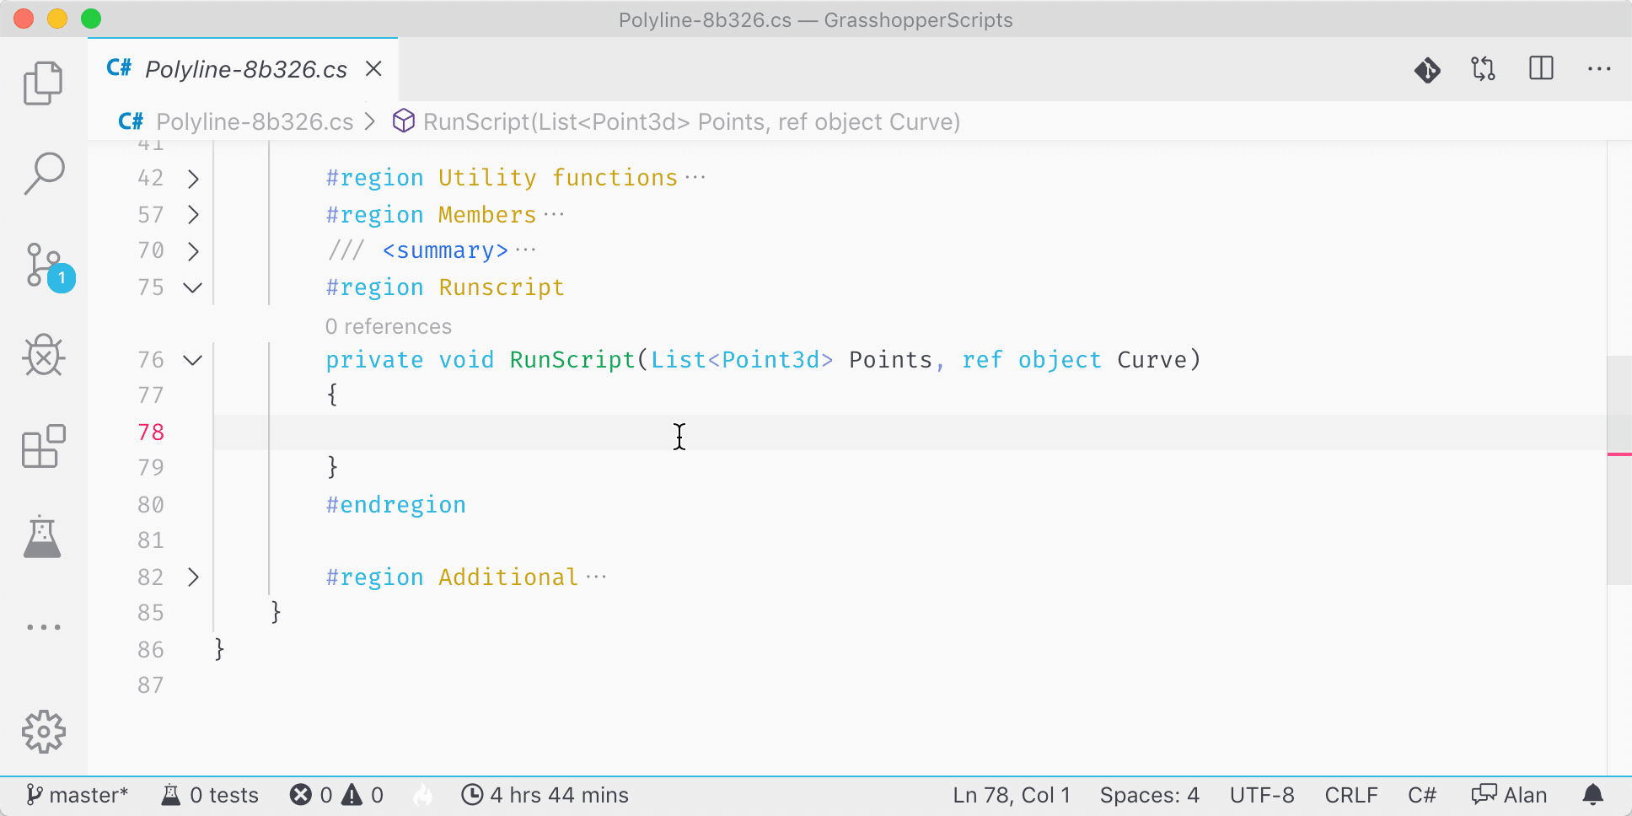
Task: Open the Extensions view
Action: coord(43,446)
